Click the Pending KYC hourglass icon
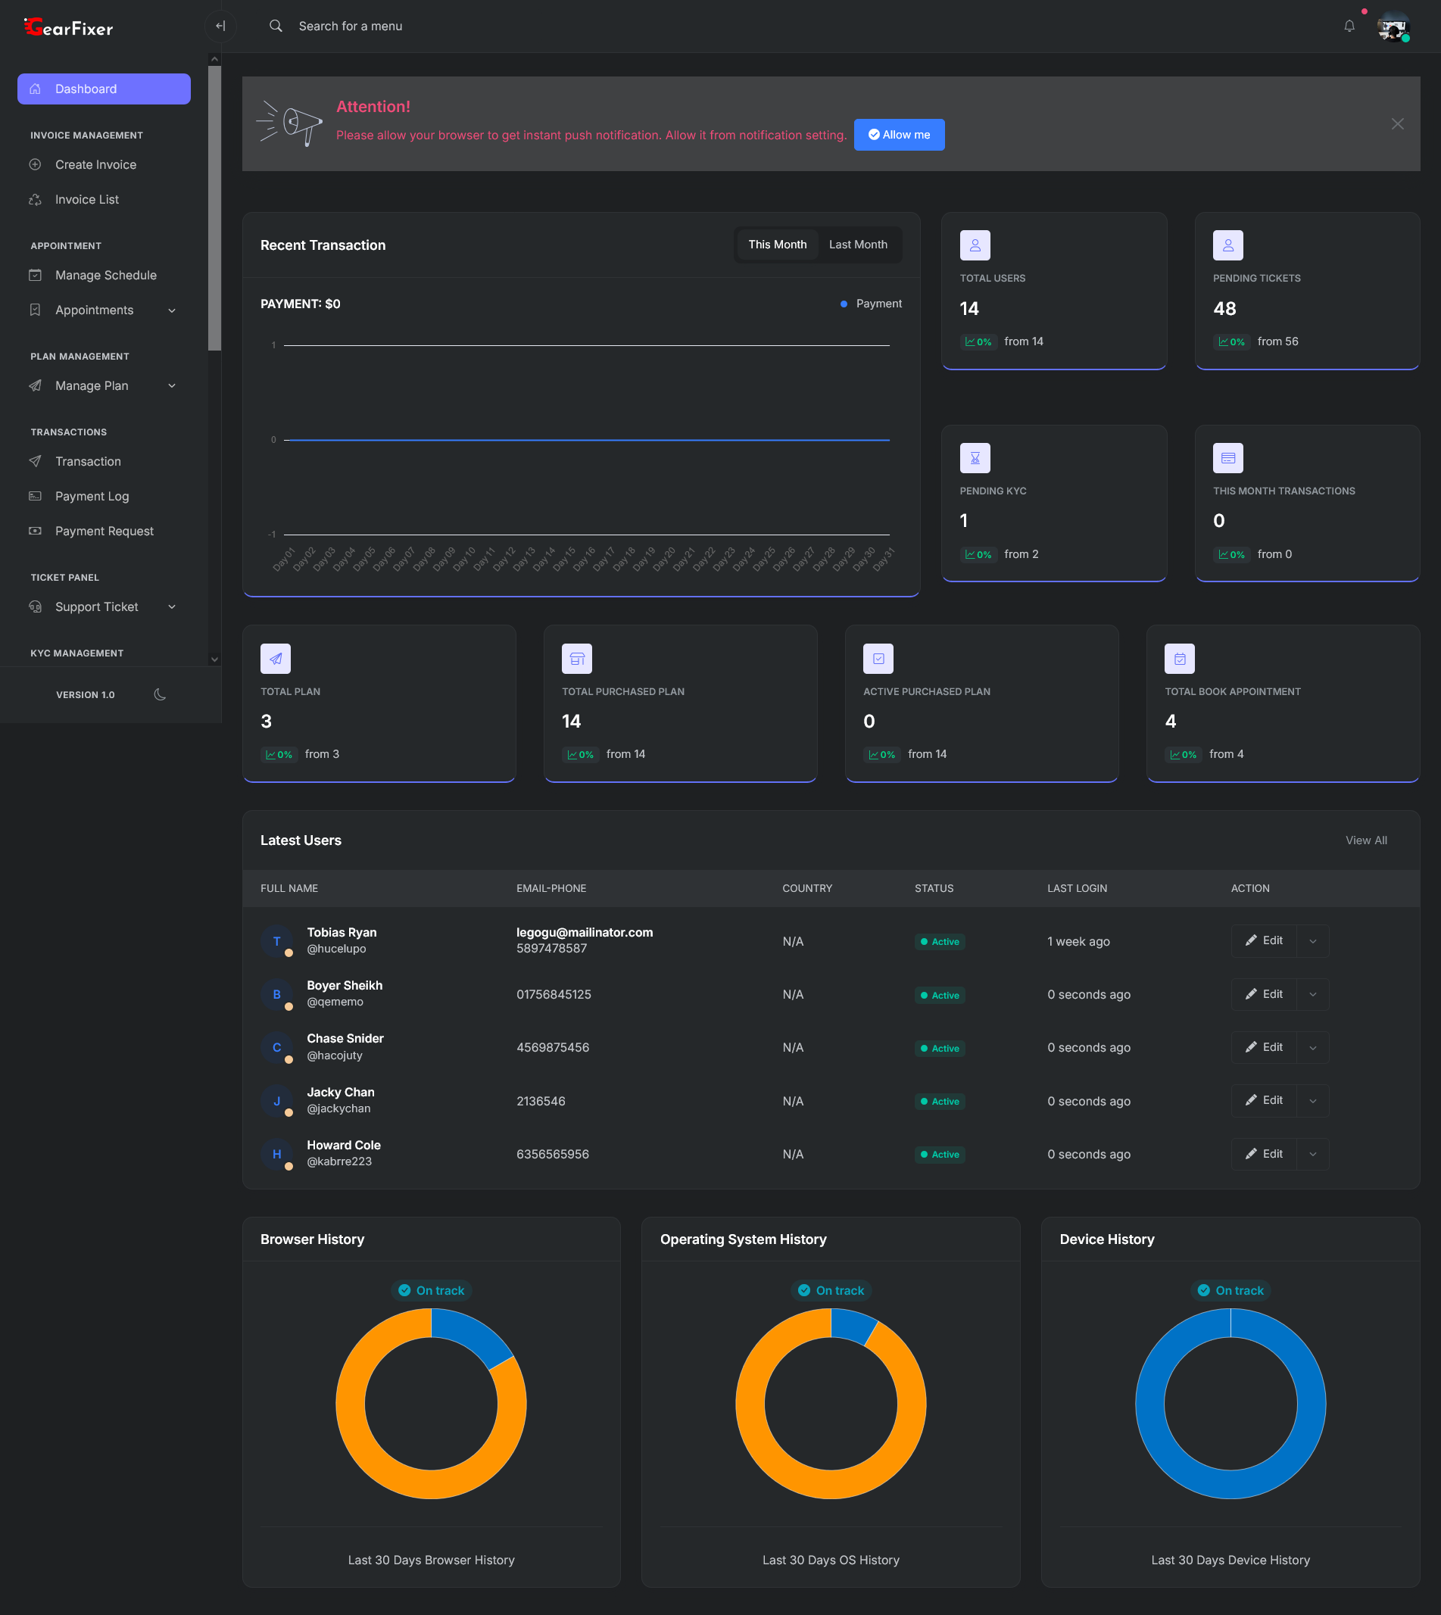The width and height of the screenshot is (1441, 1615). (x=975, y=458)
